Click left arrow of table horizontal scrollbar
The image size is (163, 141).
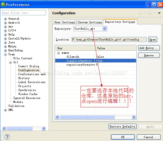point(57,117)
